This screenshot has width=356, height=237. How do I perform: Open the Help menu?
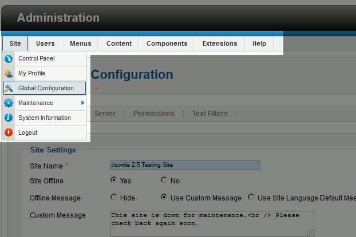click(259, 43)
